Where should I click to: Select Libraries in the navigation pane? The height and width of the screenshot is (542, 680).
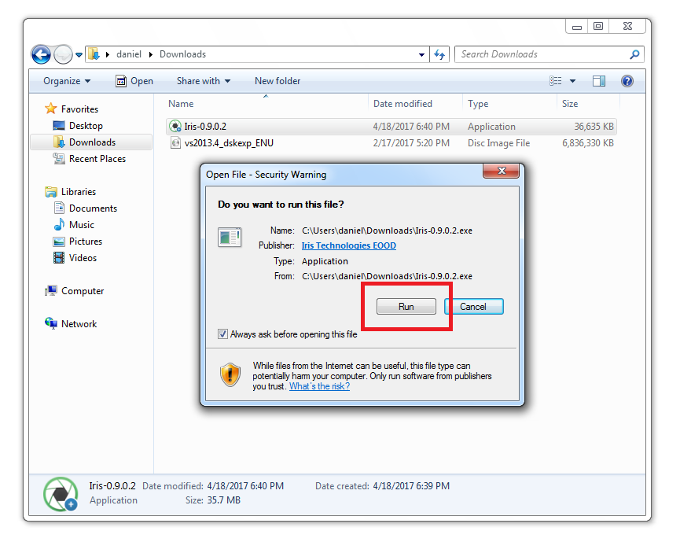[79, 192]
